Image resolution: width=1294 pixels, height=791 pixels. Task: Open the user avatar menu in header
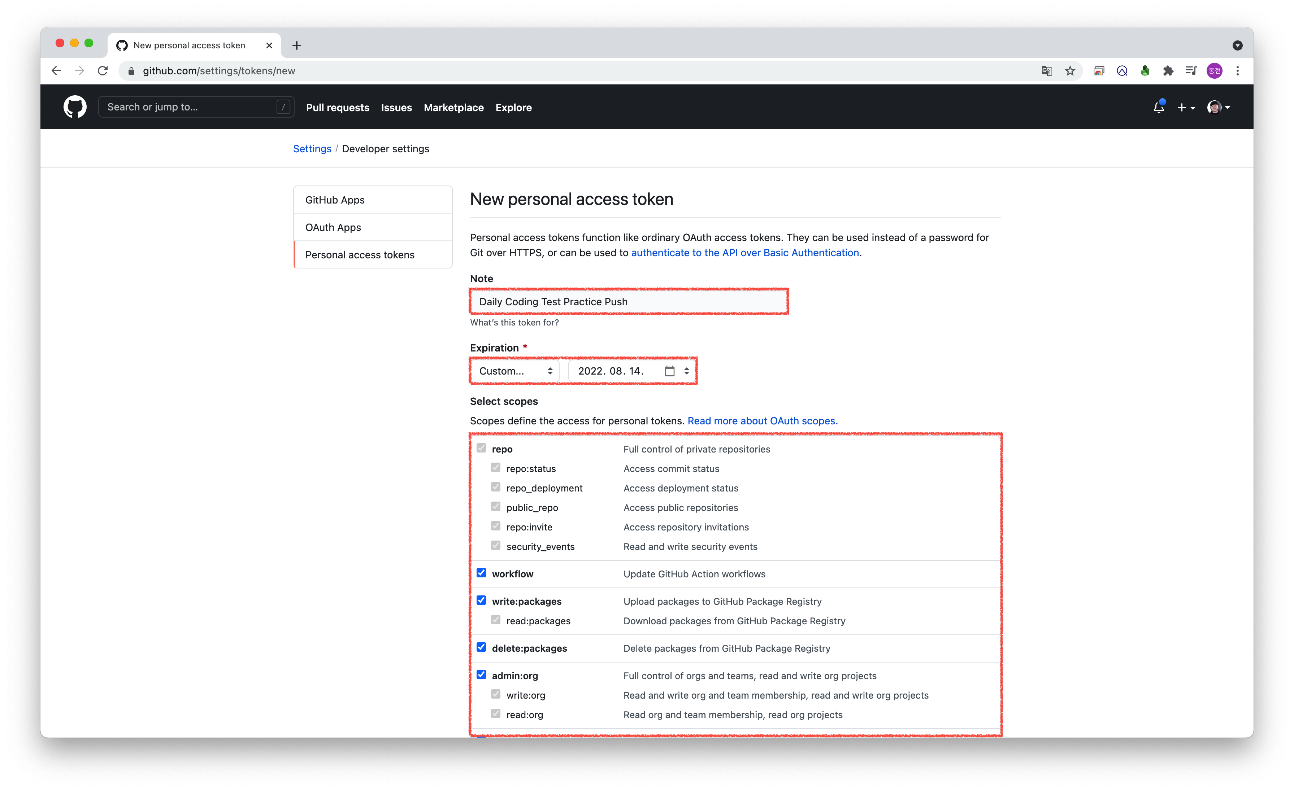(x=1219, y=107)
